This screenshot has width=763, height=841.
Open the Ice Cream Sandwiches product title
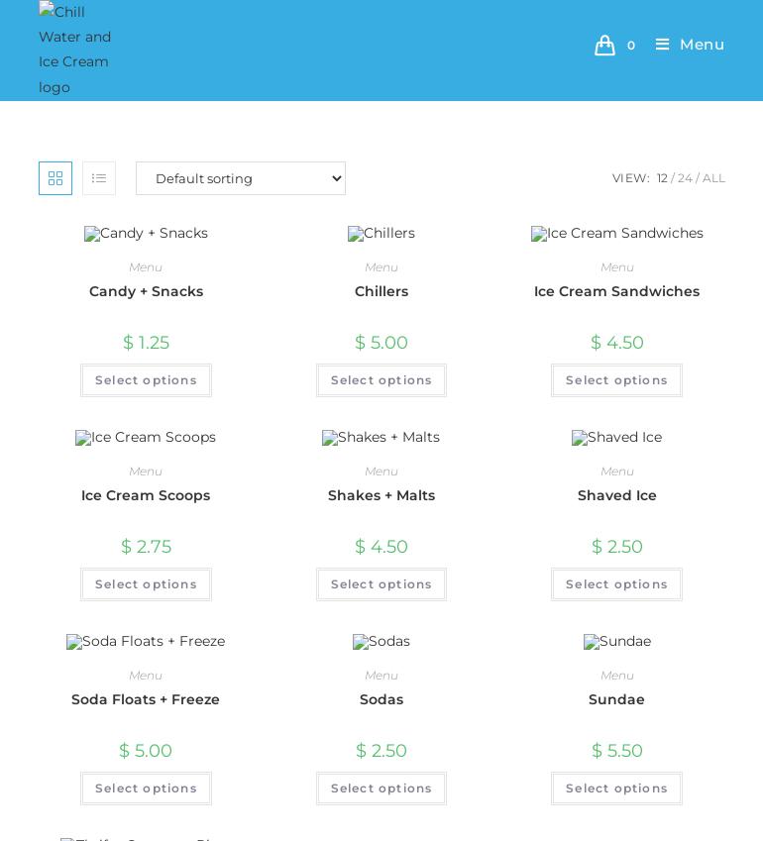point(616,291)
